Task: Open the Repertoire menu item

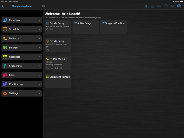Action: point(22,20)
